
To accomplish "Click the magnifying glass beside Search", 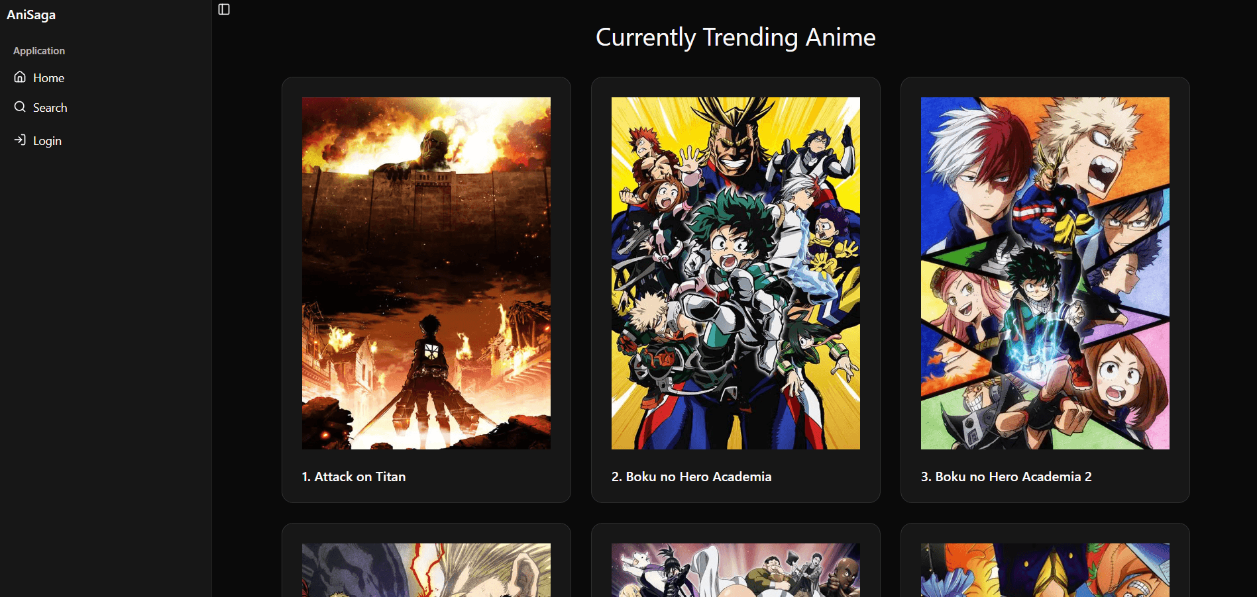I will click(20, 107).
